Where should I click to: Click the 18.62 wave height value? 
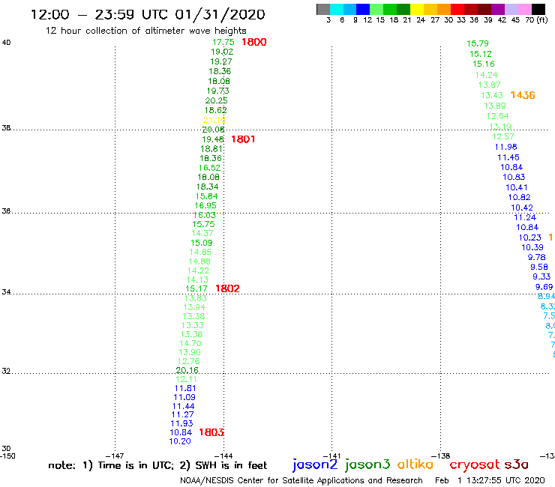click(x=215, y=110)
